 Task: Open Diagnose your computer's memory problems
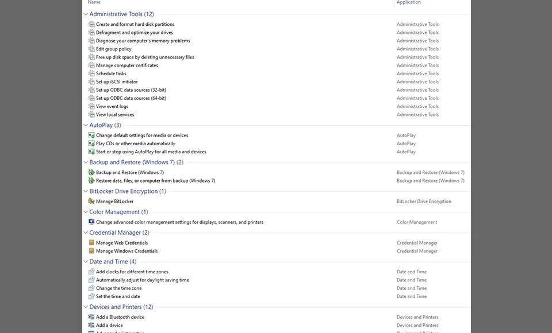coord(143,41)
